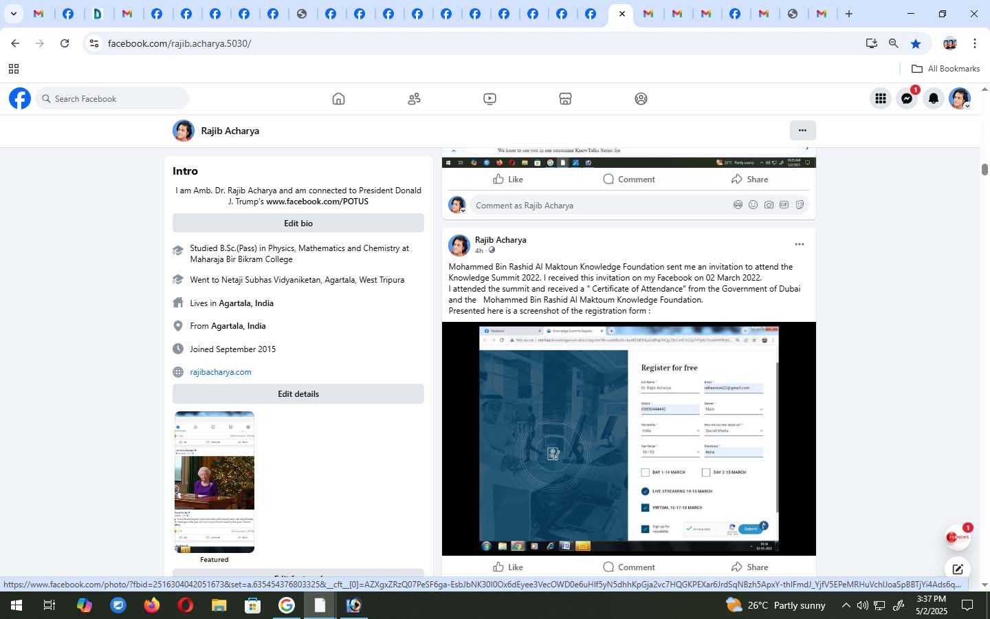Show hidden system tray icons
Screen dimensions: 990x619
pyautogui.click(x=846, y=605)
